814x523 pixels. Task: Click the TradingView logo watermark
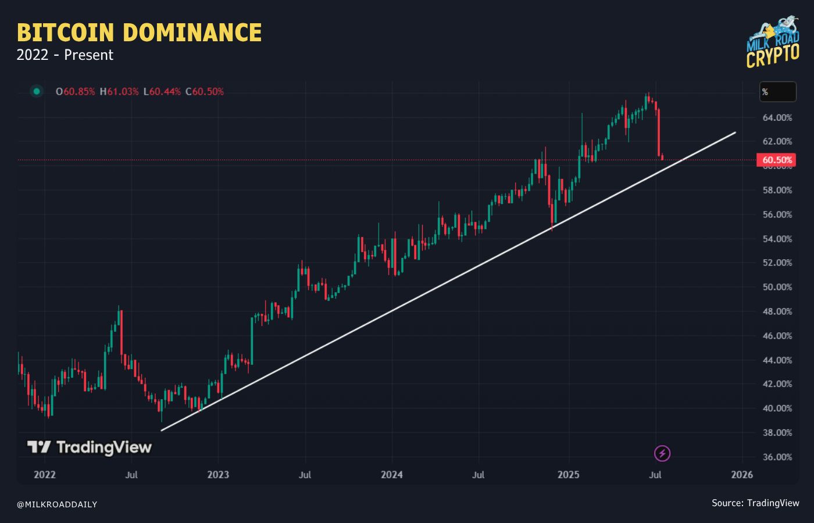pyautogui.click(x=89, y=447)
